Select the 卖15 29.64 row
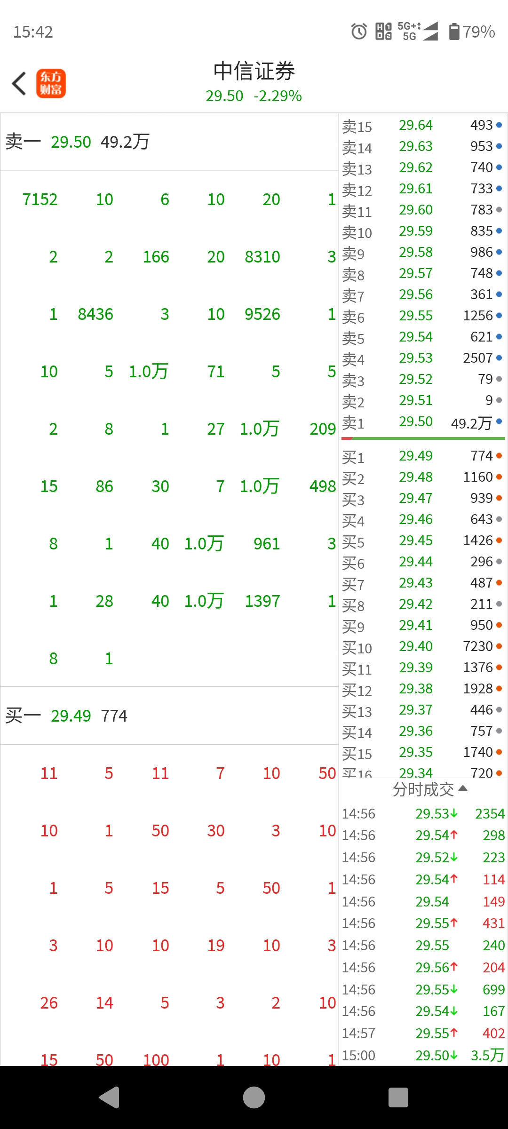The width and height of the screenshot is (508, 1129). [x=422, y=126]
